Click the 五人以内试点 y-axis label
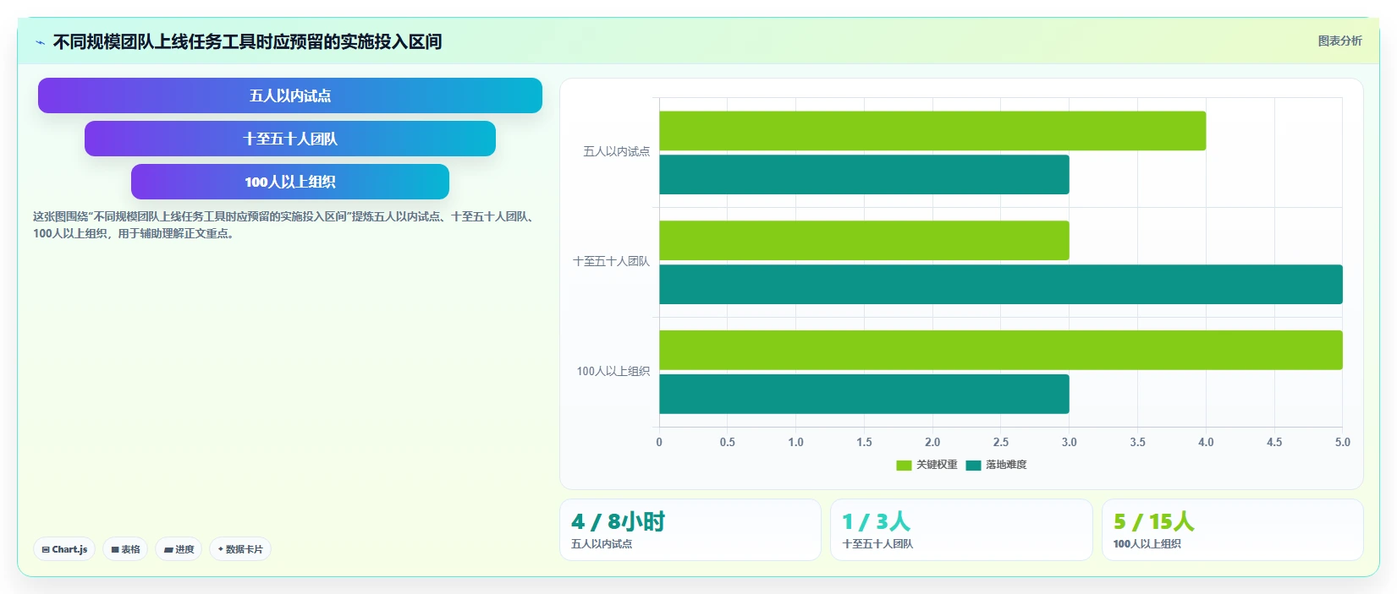Viewport: 1397px width, 594px height. click(x=616, y=152)
